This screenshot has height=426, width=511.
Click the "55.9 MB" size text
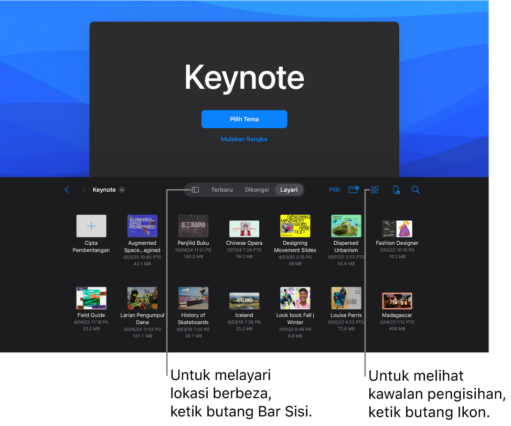(x=346, y=264)
